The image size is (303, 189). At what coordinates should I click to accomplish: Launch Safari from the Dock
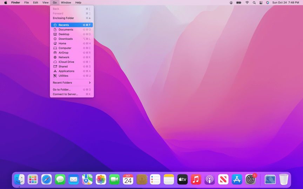(46, 180)
